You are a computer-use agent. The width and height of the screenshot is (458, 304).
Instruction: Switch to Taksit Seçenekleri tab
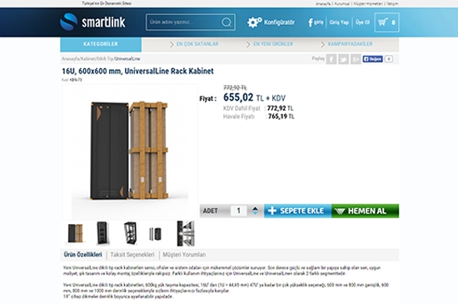click(x=132, y=255)
